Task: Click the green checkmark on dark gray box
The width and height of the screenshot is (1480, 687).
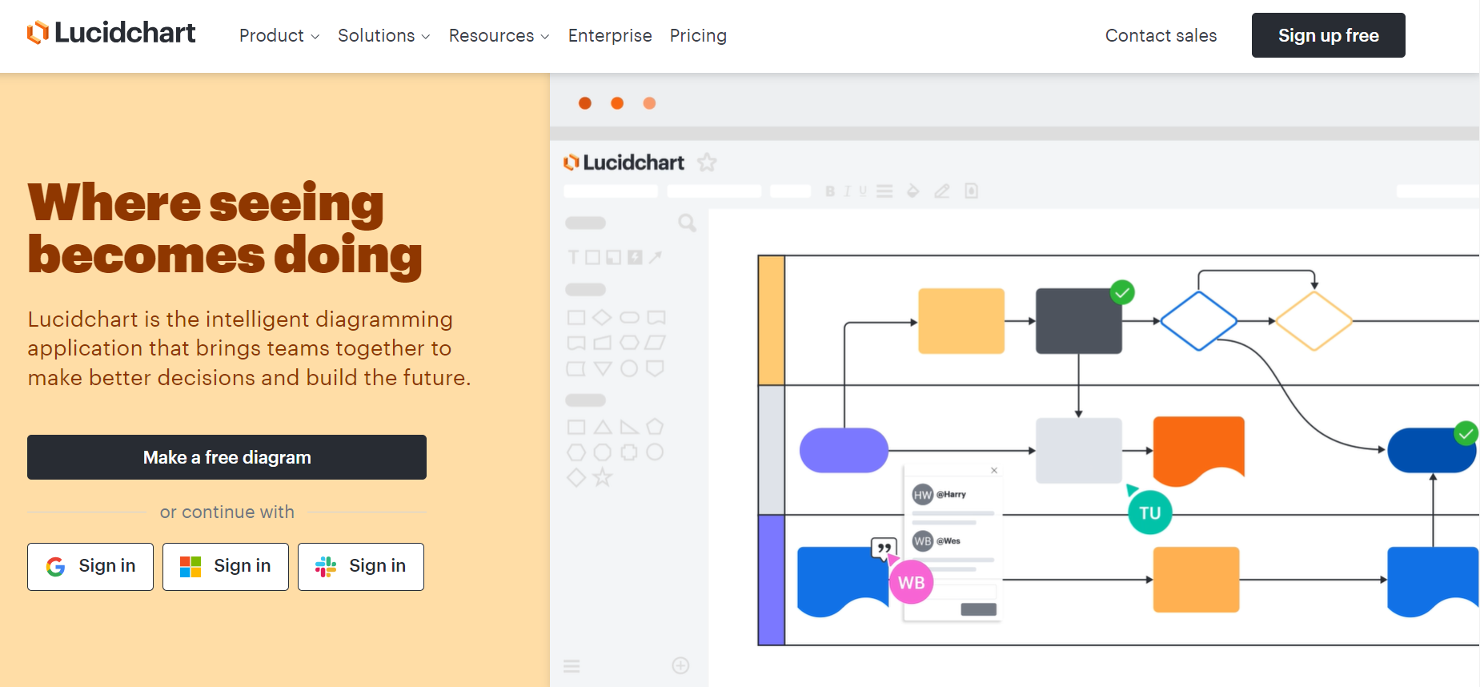Action: pyautogui.click(x=1122, y=292)
